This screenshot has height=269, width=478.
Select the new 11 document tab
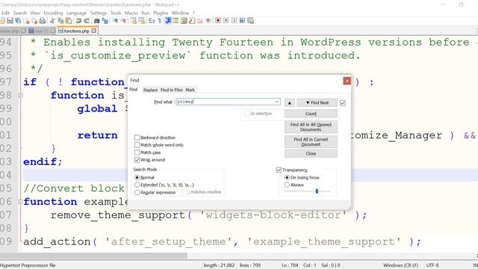(x=42, y=31)
